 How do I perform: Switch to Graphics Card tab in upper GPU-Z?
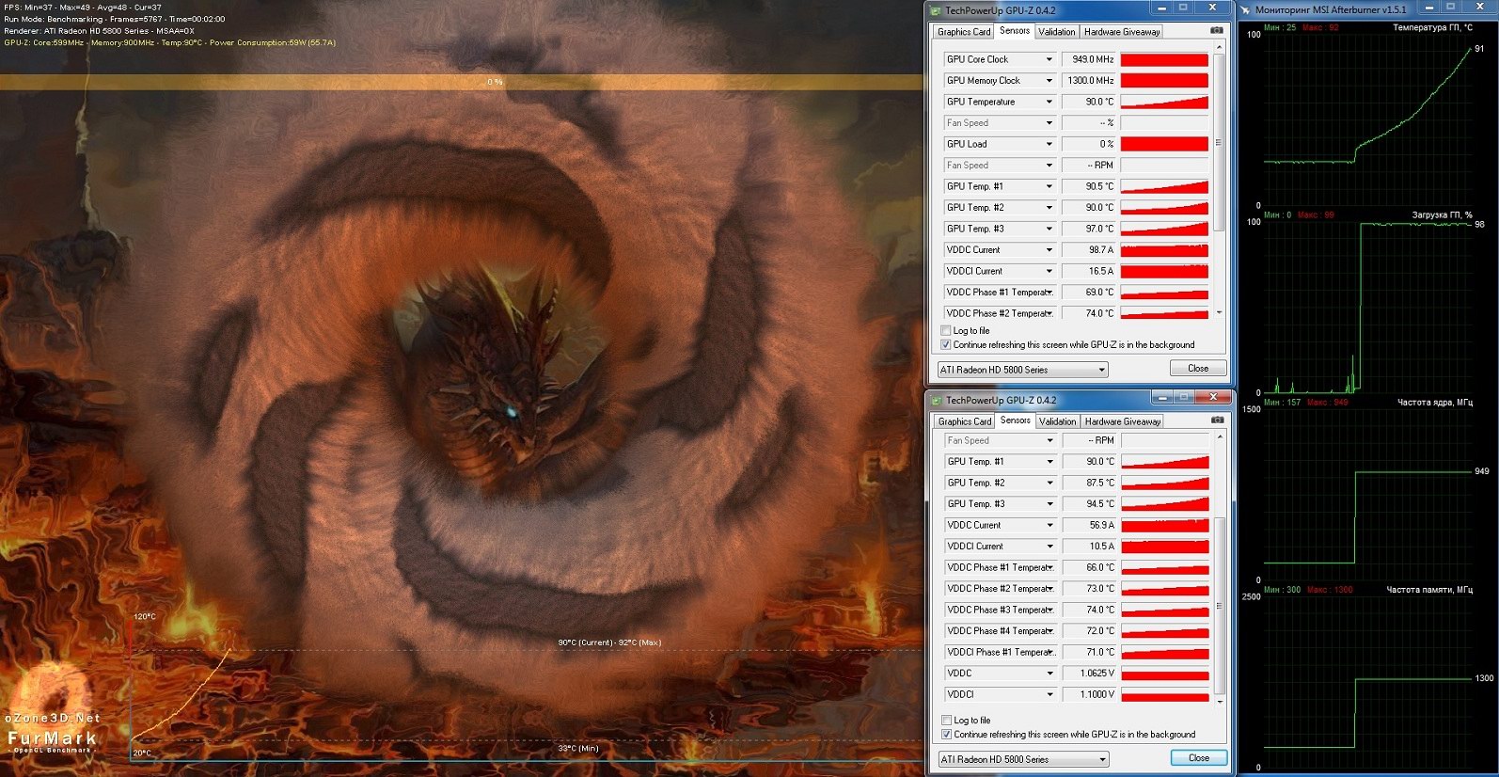point(963,32)
